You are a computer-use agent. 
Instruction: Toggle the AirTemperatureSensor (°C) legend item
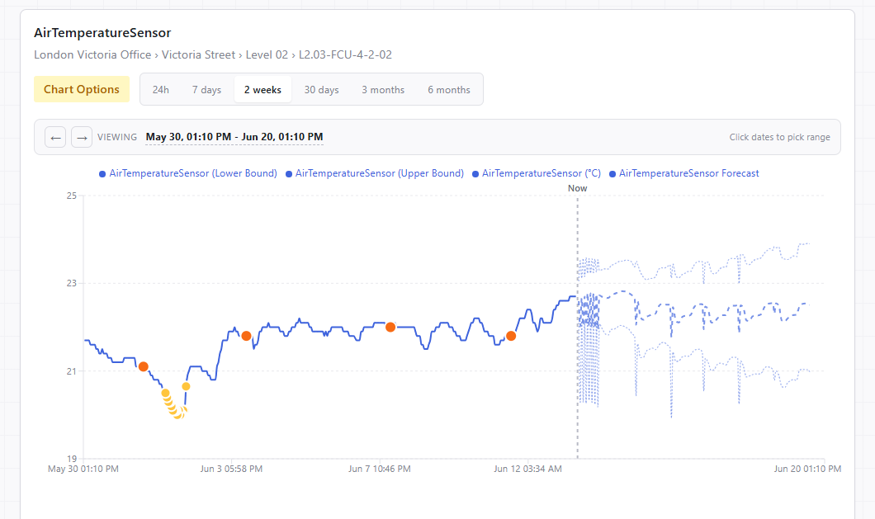537,173
